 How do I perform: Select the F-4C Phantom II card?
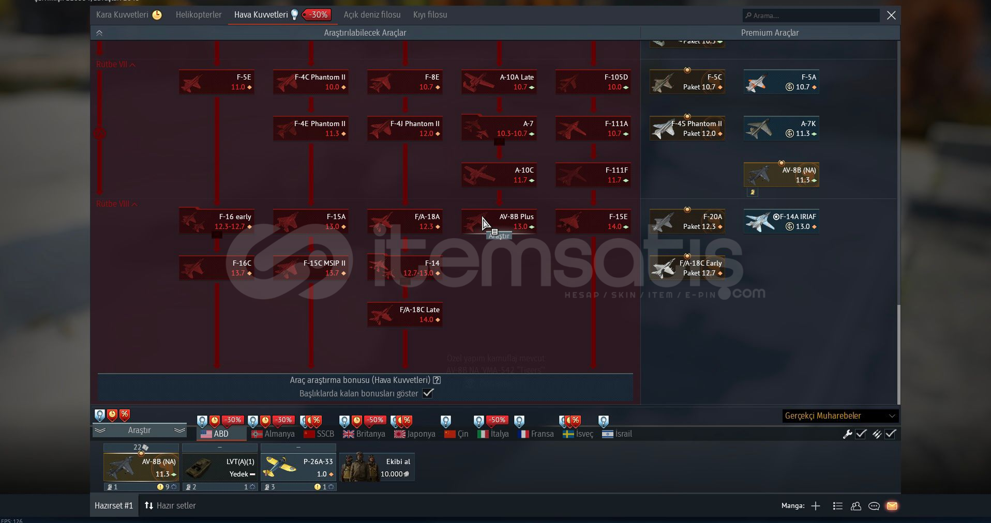pyautogui.click(x=311, y=82)
